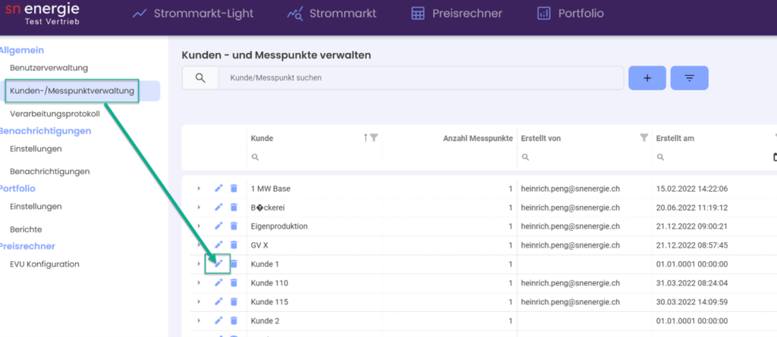Open Verarbeitungsprotokoll in the sidebar

pyautogui.click(x=55, y=114)
